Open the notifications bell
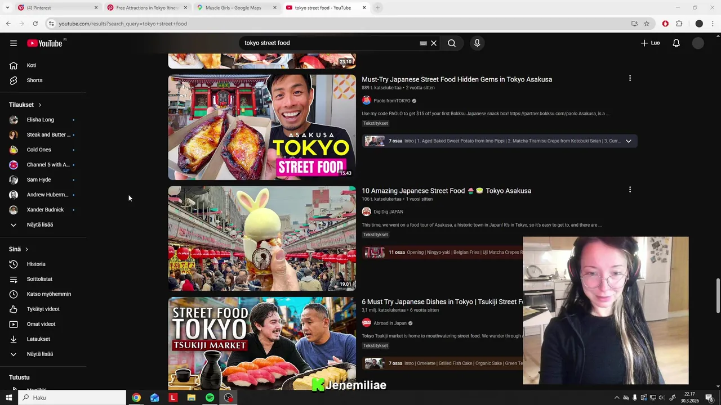721x405 pixels. click(x=677, y=43)
